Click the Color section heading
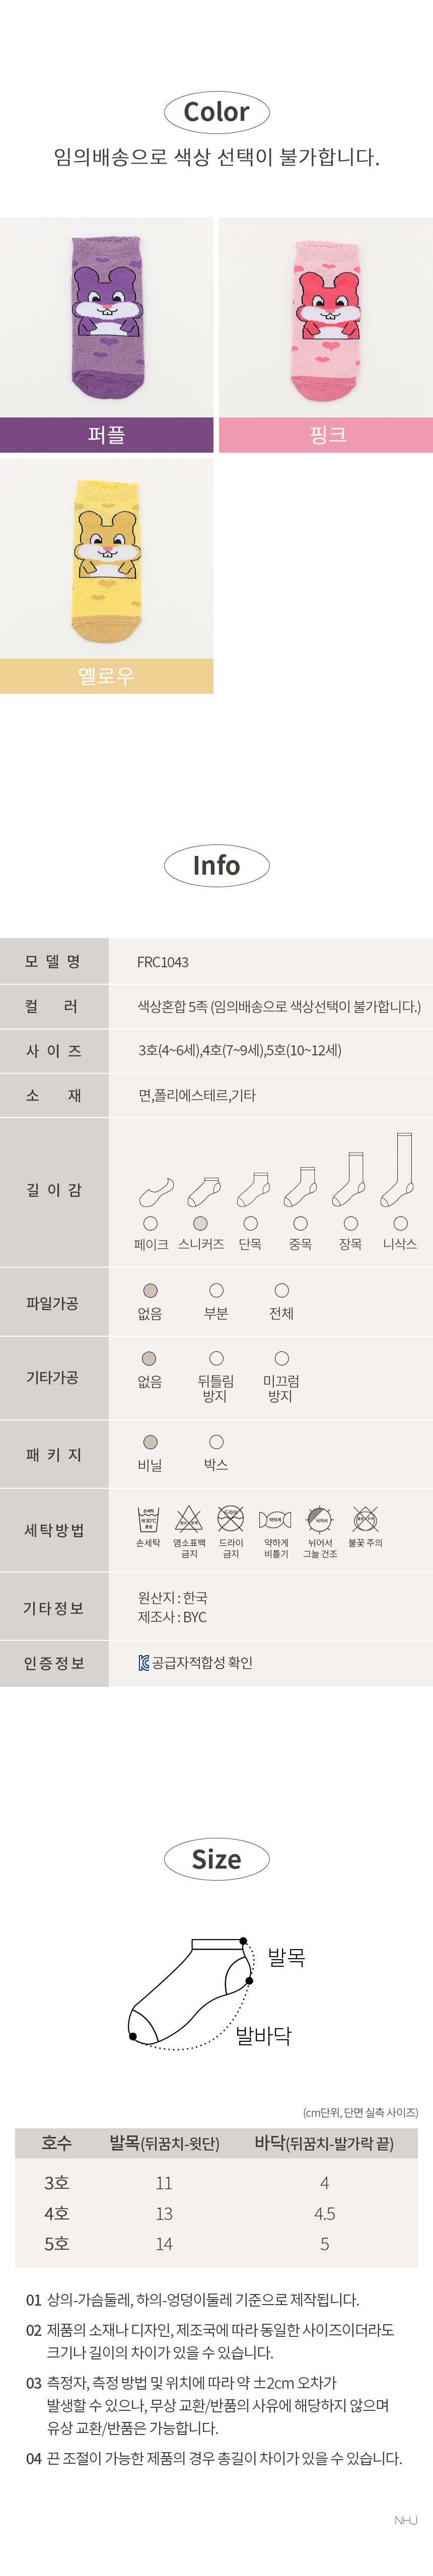The height and width of the screenshot is (2576, 433). tap(217, 112)
